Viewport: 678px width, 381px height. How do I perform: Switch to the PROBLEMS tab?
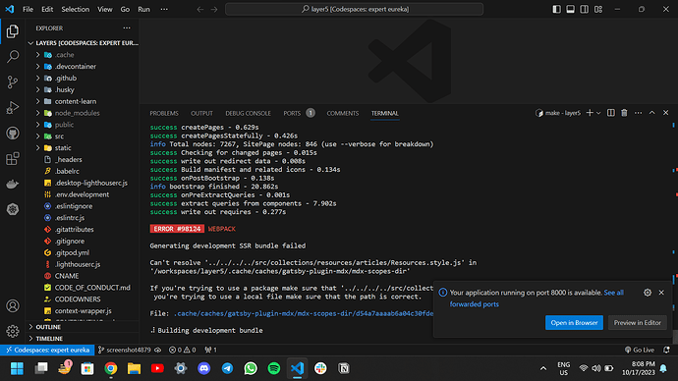[x=164, y=113]
